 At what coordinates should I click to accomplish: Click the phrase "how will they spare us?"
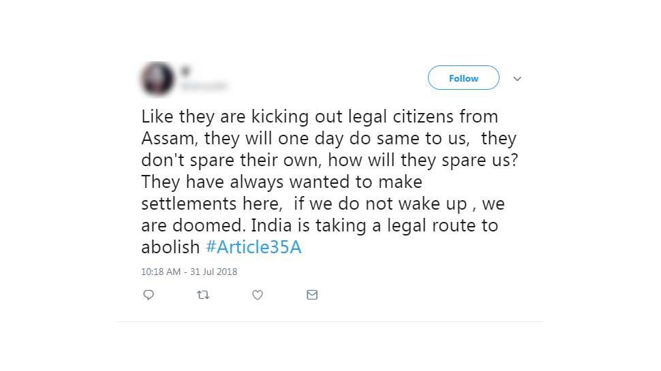[x=422, y=161]
